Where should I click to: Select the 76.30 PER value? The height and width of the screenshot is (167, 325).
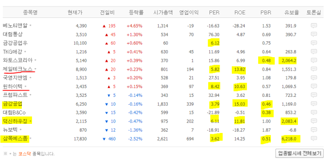tap(214, 34)
